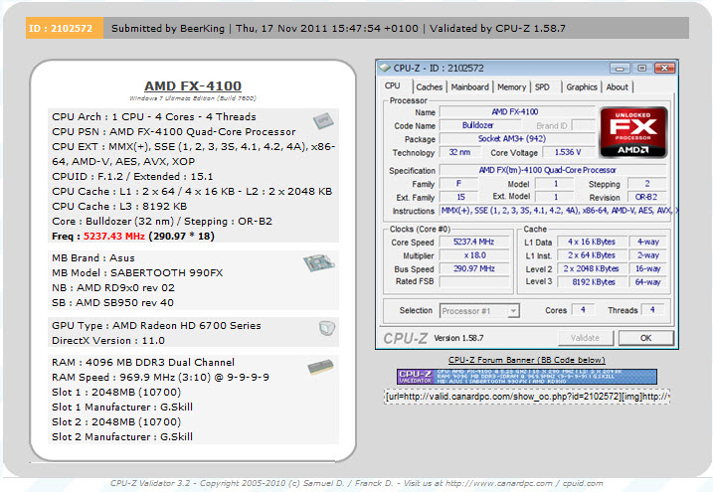Click the motherboard icon beside MB Brand

coord(319,263)
